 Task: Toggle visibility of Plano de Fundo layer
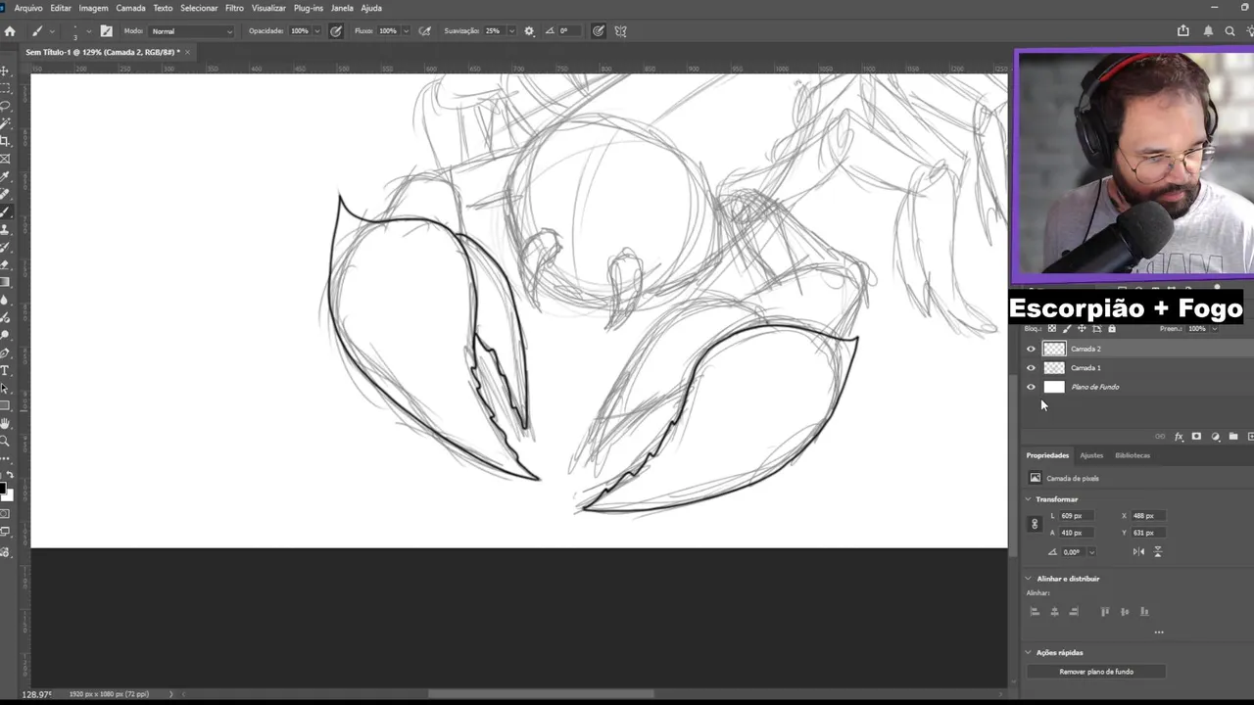tap(1031, 387)
